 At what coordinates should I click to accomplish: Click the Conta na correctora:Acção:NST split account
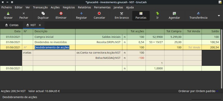click(99, 53)
